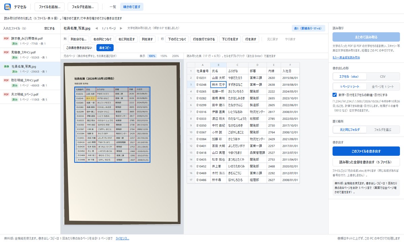Click 読み取った全部を書き出す (5ファイル)
This screenshot has height=242, width=404.
[366, 162]
